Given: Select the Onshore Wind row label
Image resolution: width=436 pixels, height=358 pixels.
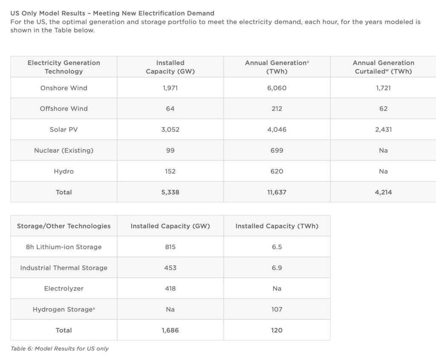Looking at the screenshot, I should [x=64, y=88].
